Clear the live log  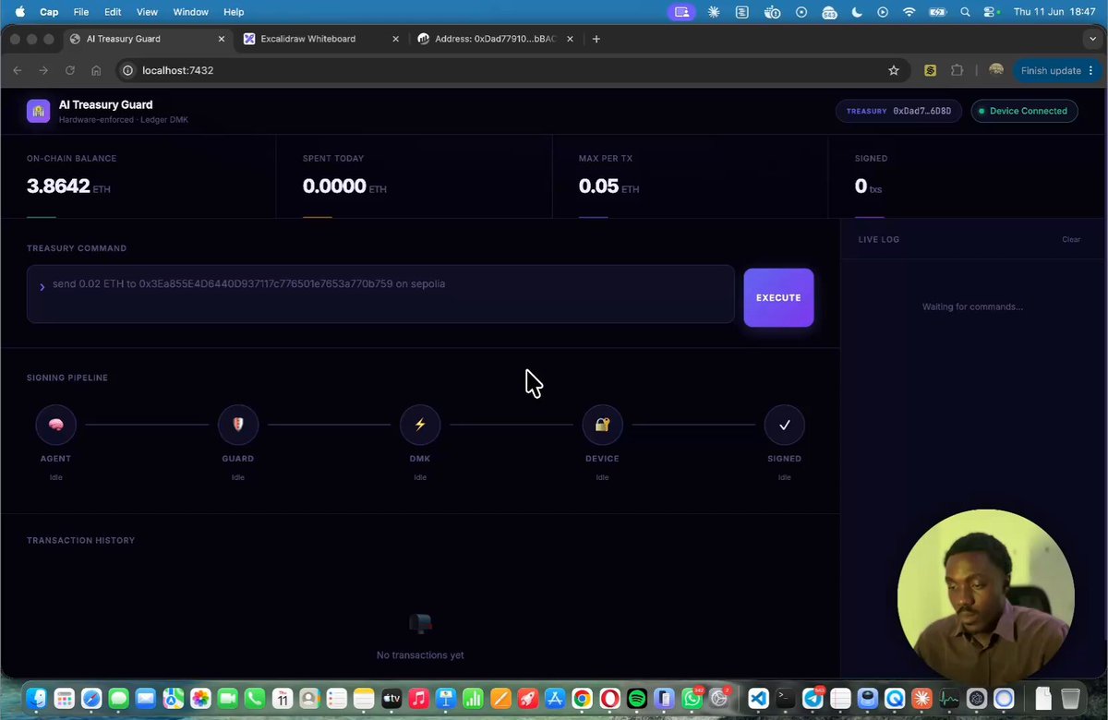click(x=1071, y=240)
